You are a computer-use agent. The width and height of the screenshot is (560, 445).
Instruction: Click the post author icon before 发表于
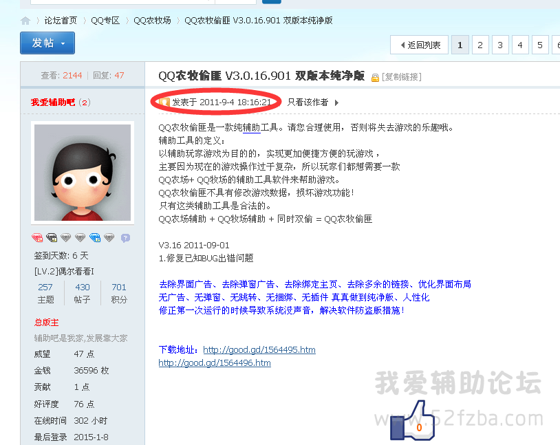pyautogui.click(x=164, y=102)
